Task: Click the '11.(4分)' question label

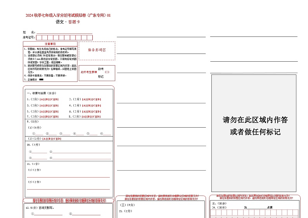Action: [x=33, y=164]
